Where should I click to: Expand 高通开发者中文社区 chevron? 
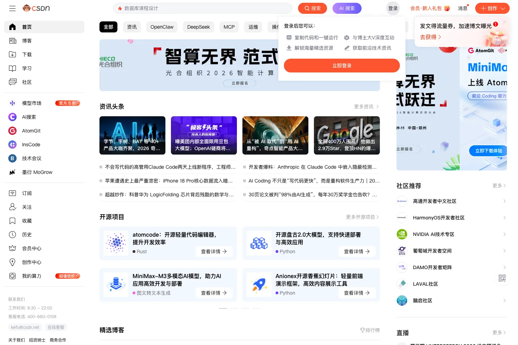coord(504,201)
